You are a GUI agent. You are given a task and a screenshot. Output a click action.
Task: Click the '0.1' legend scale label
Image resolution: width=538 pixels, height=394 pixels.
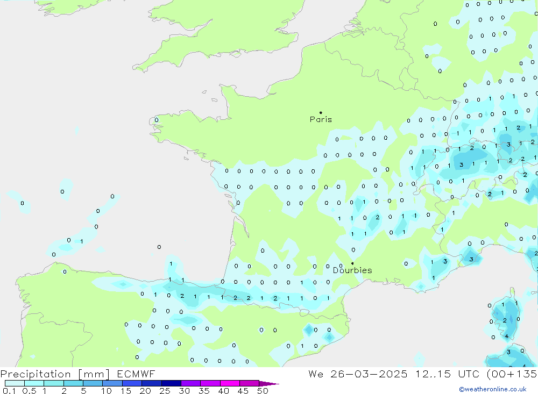(x=9, y=391)
